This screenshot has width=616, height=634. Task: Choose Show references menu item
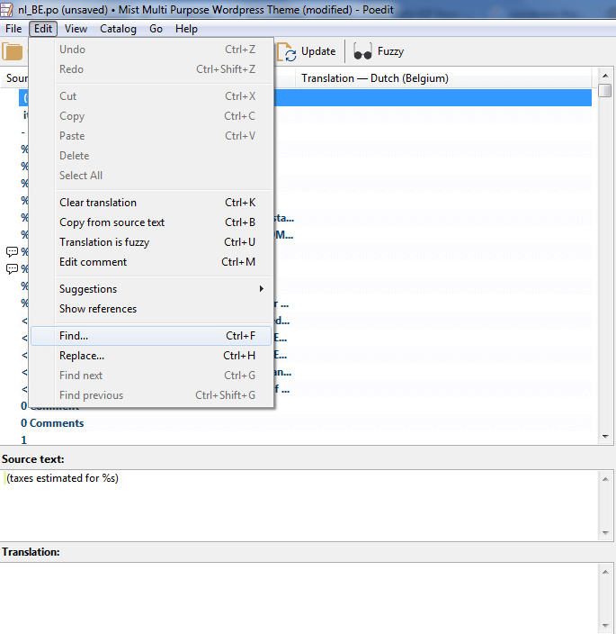98,309
